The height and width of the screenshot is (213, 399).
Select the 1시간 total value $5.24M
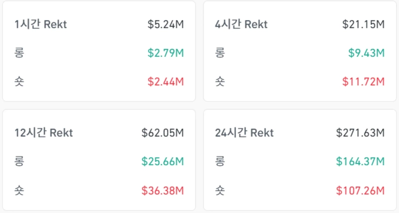coord(166,24)
